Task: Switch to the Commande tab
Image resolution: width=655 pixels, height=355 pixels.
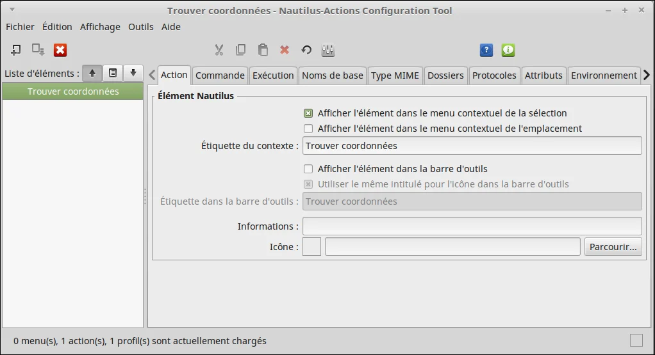Action: (x=220, y=75)
